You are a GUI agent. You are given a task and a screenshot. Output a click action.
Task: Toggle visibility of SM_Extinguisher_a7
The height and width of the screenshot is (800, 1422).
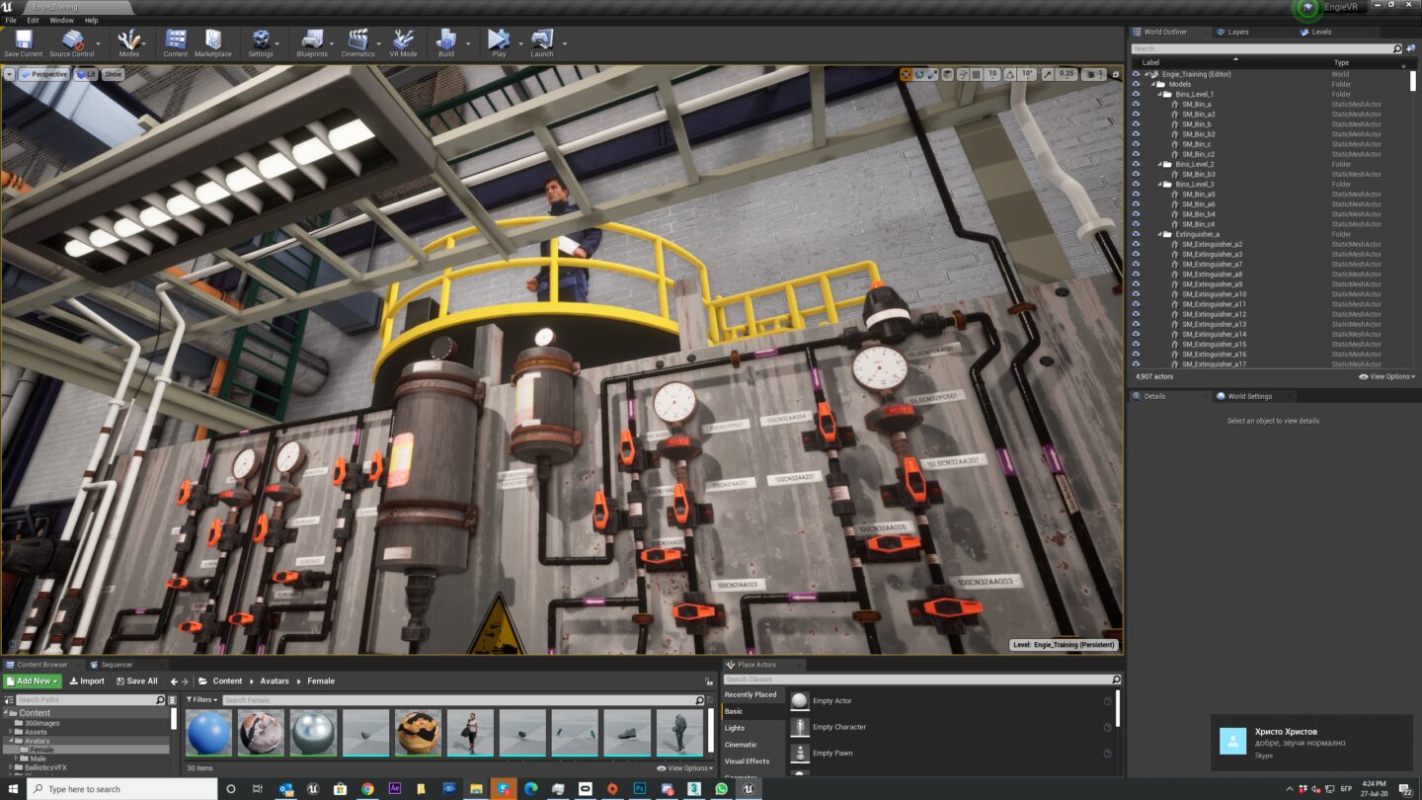click(x=1136, y=265)
